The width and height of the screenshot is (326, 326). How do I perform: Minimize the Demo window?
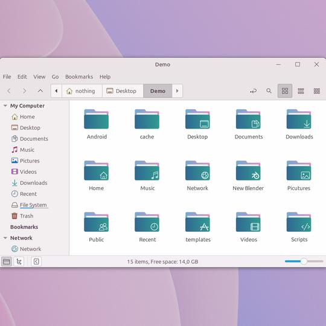tap(278, 65)
